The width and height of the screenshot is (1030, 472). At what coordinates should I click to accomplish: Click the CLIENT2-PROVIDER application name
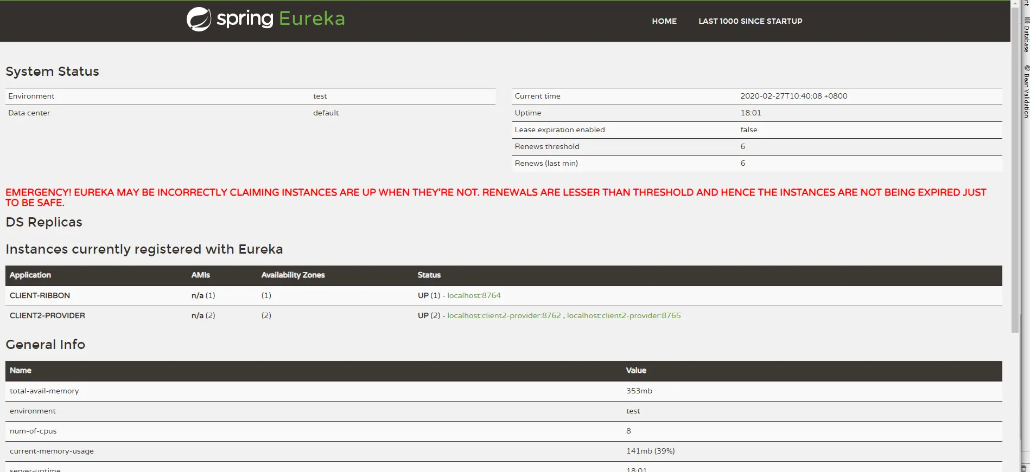click(47, 315)
